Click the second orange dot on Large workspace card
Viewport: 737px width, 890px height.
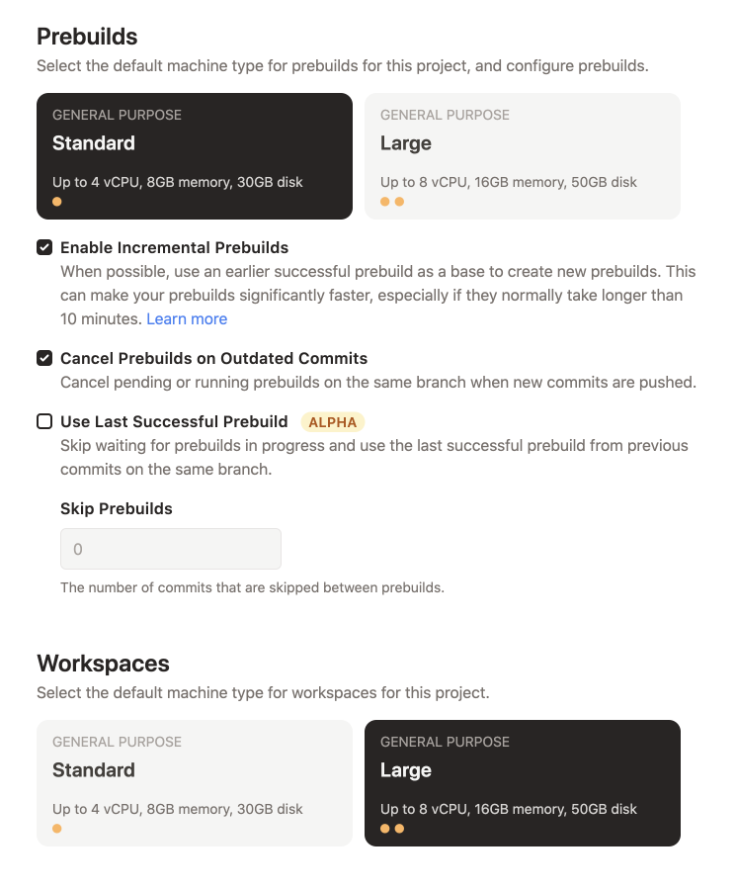(x=398, y=828)
